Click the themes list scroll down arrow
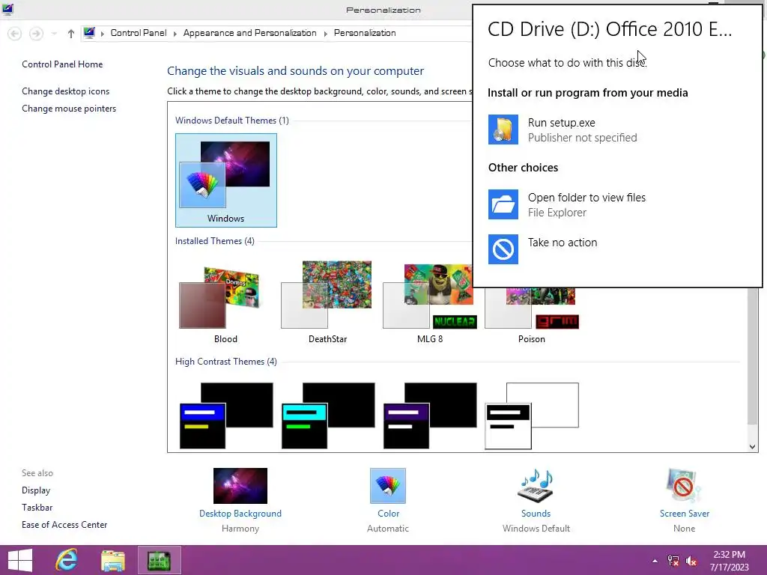The width and height of the screenshot is (767, 575). (752, 446)
